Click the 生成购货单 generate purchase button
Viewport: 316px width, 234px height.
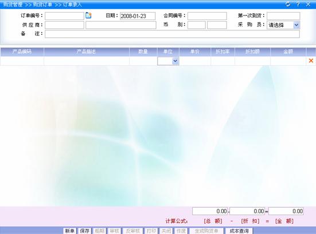(x=206, y=231)
